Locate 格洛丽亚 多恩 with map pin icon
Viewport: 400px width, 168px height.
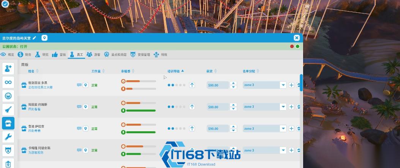86,85
